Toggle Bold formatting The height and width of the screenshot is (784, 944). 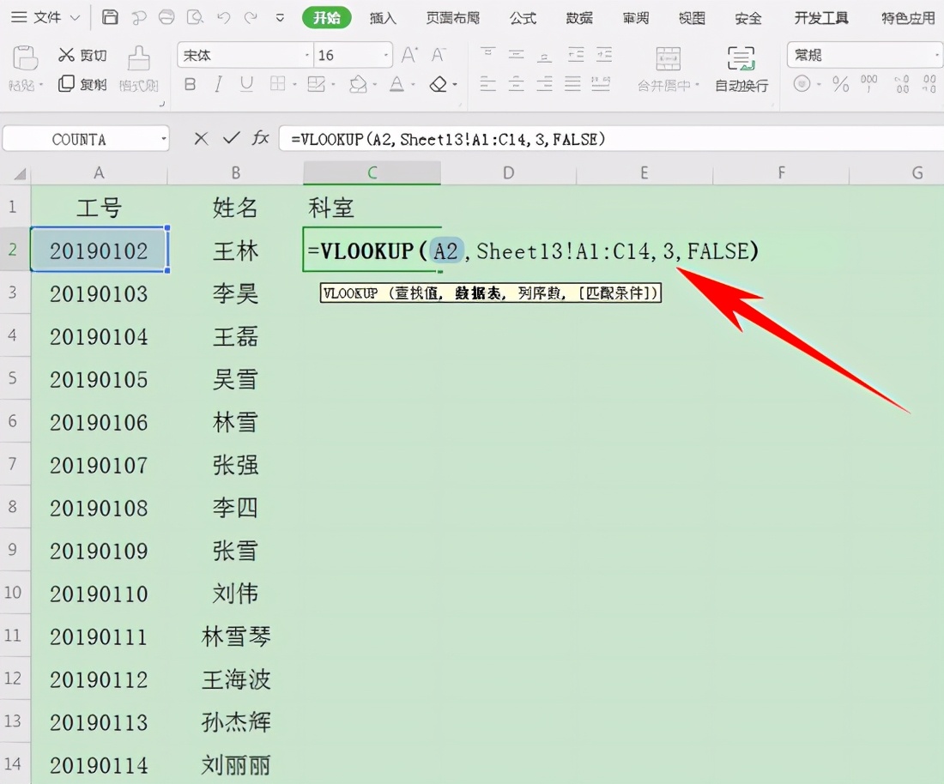pyautogui.click(x=190, y=84)
